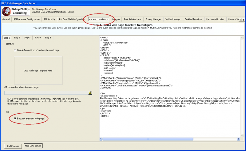Click the folder browse icon for template
This screenshot has width=246, height=151.
click(90, 93)
